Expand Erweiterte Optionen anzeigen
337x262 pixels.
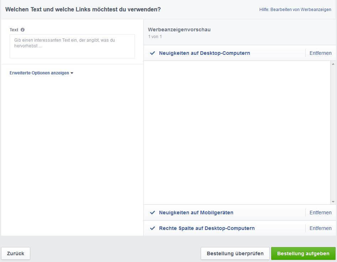(40, 73)
